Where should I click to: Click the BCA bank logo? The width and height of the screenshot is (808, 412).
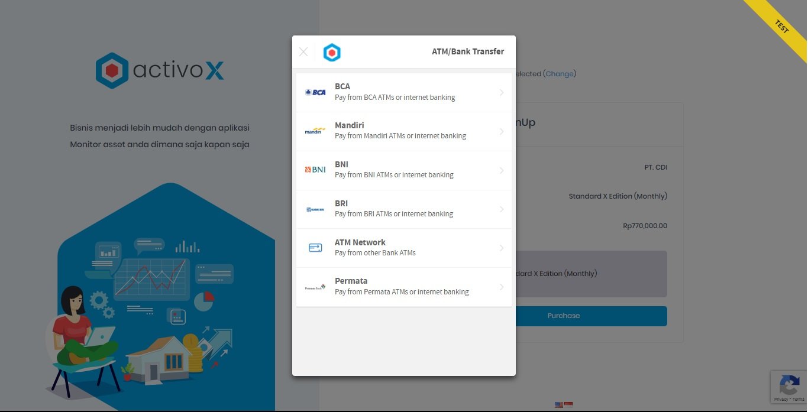click(x=315, y=92)
